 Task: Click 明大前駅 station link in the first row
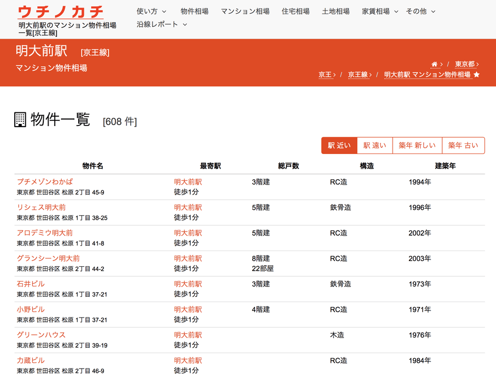click(188, 181)
